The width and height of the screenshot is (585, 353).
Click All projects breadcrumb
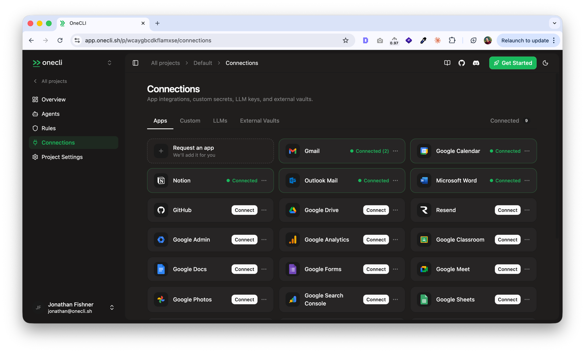click(165, 63)
